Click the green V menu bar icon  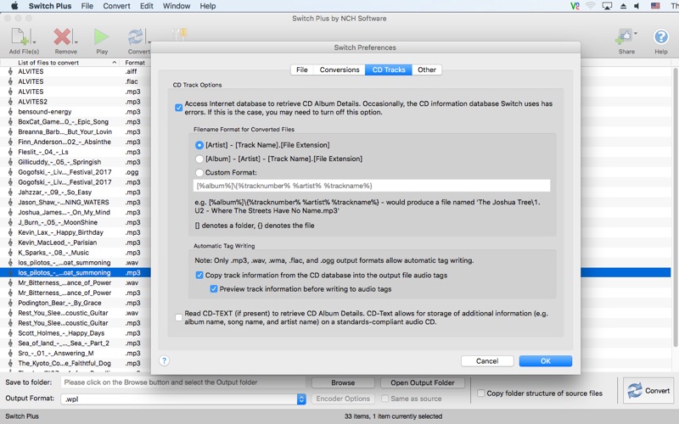tap(575, 6)
